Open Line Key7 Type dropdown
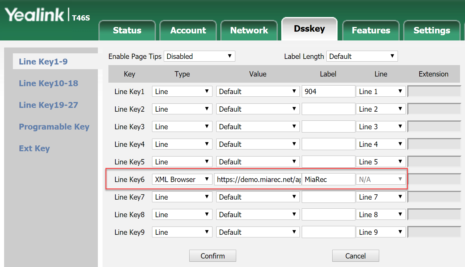The width and height of the screenshot is (465, 267). pyautogui.click(x=182, y=197)
